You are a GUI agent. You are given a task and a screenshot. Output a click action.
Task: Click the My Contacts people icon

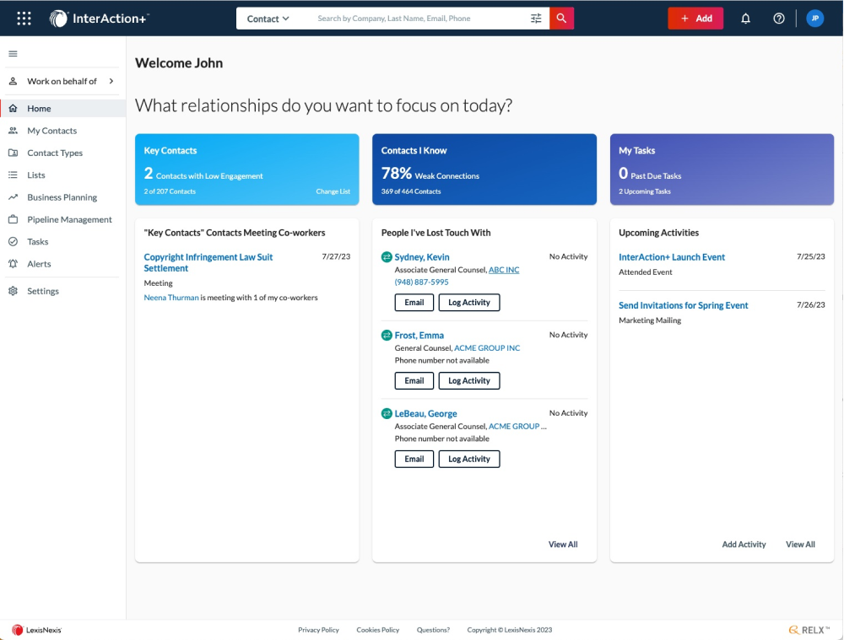13,131
